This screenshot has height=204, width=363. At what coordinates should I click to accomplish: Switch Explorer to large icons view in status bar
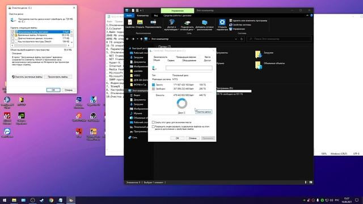click(311, 182)
